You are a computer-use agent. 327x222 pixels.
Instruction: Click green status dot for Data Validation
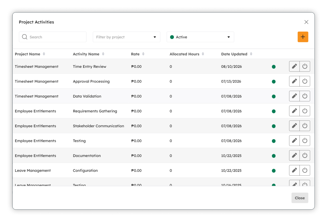click(x=274, y=96)
